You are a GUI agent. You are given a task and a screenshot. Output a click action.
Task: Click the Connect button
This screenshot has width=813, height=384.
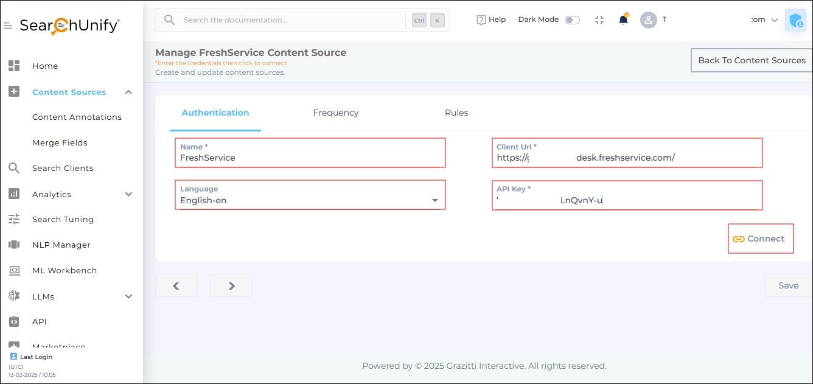760,239
